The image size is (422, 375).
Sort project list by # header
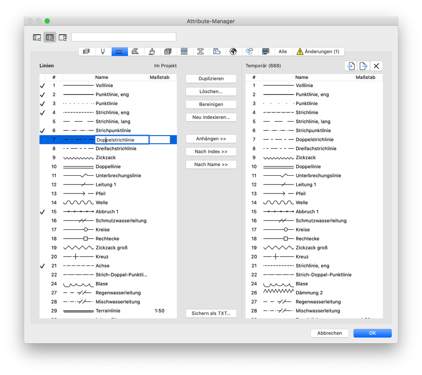click(54, 77)
